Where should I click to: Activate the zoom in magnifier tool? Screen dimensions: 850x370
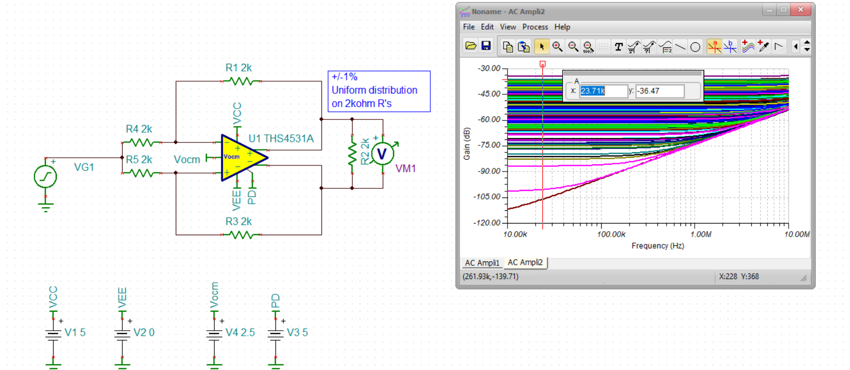[557, 46]
